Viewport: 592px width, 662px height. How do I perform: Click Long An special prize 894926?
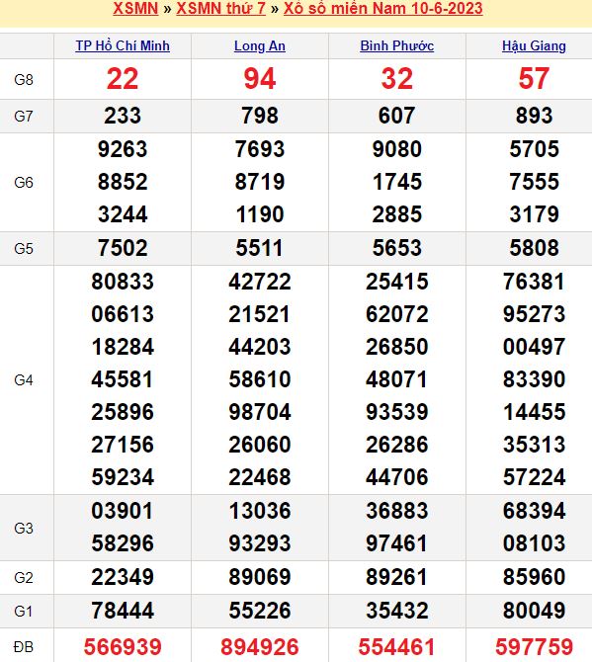click(260, 646)
